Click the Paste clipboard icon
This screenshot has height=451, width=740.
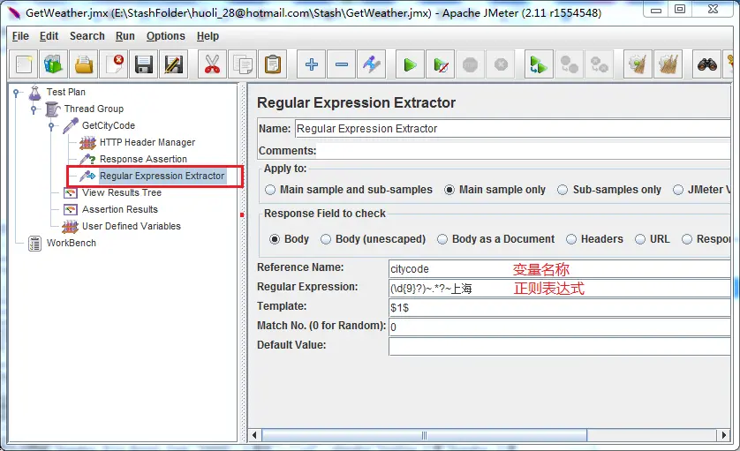272,64
